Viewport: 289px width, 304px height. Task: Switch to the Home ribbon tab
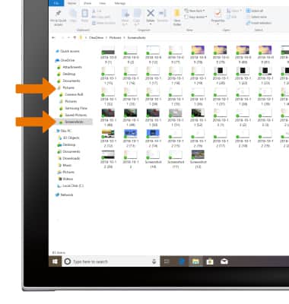coord(72,3)
